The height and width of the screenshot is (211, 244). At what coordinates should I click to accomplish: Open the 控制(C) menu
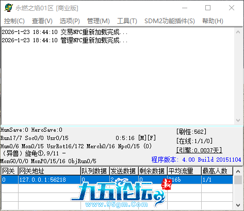tap(14, 21)
